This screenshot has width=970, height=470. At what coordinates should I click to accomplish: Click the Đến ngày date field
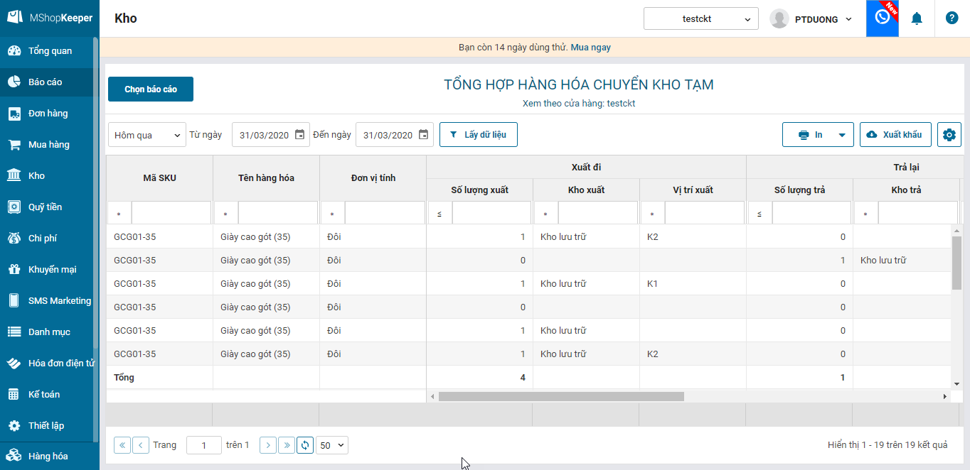pyautogui.click(x=388, y=135)
